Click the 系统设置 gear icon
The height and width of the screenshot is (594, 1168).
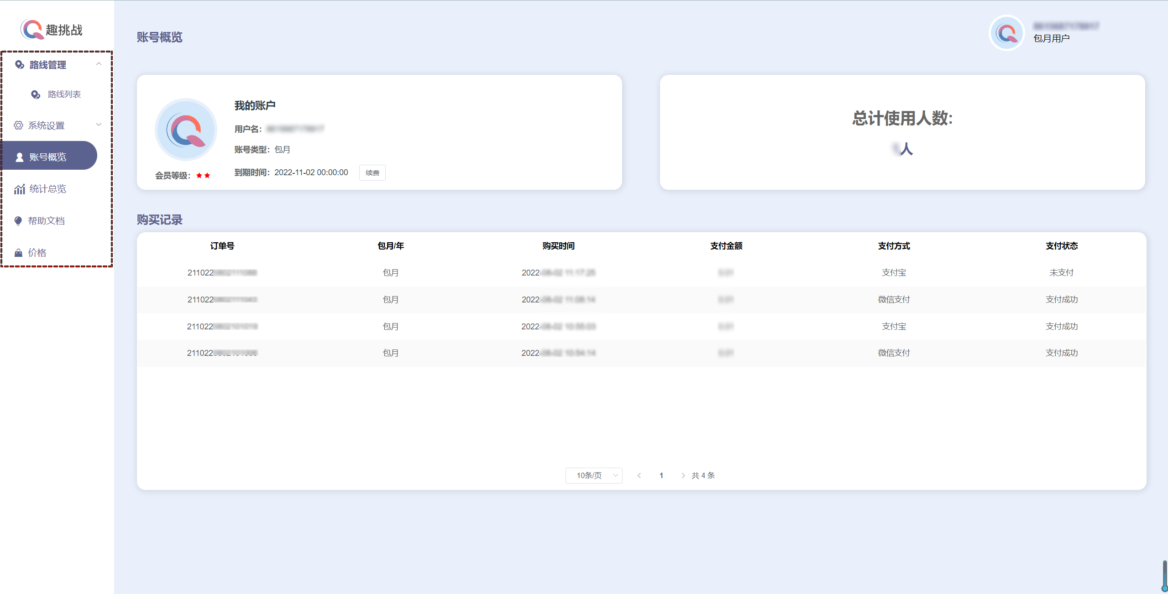coord(18,125)
